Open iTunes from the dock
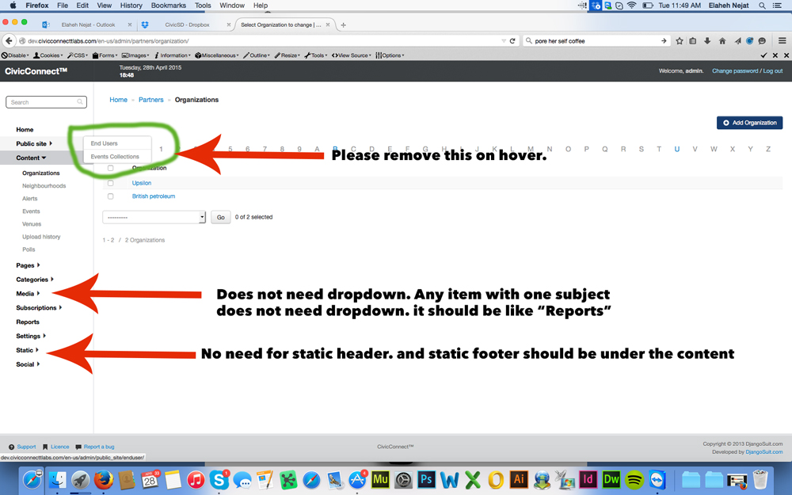 196,479
